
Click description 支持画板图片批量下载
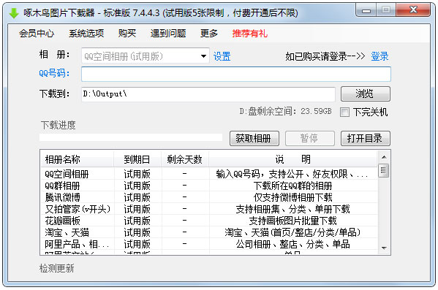pyautogui.click(x=292, y=221)
